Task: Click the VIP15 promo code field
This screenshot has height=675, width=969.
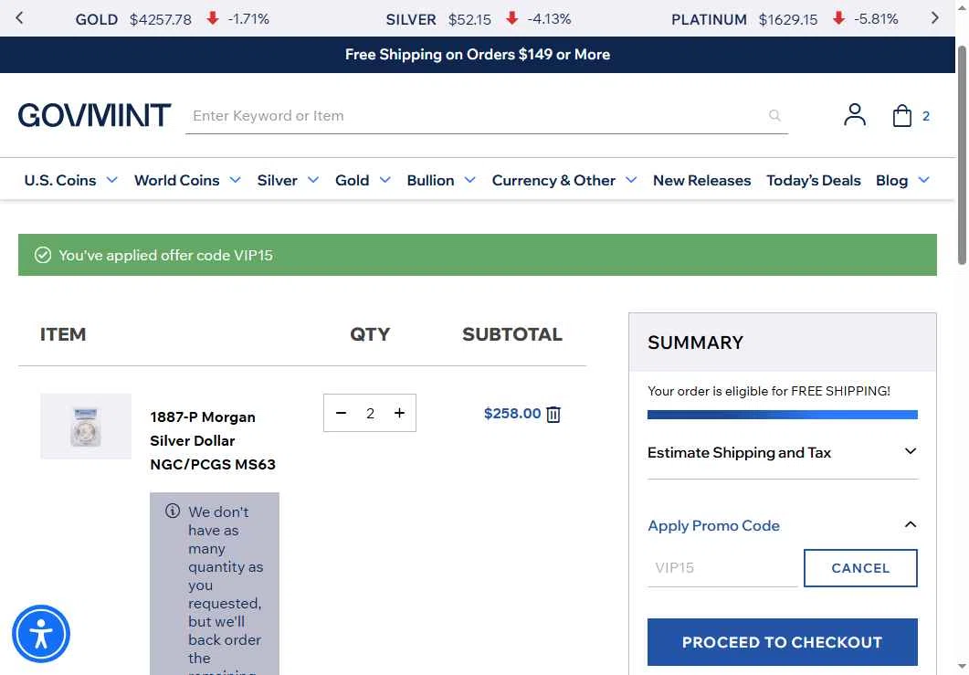Action: coord(721,567)
